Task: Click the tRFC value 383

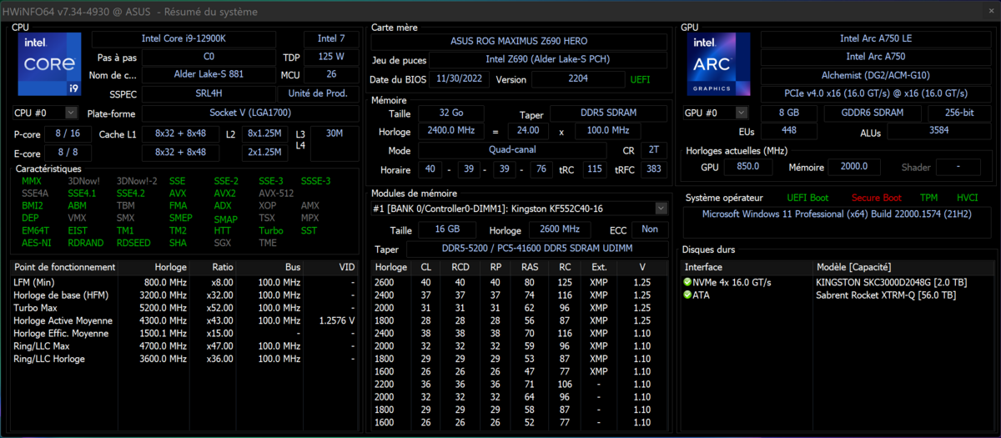Action: [x=653, y=169]
